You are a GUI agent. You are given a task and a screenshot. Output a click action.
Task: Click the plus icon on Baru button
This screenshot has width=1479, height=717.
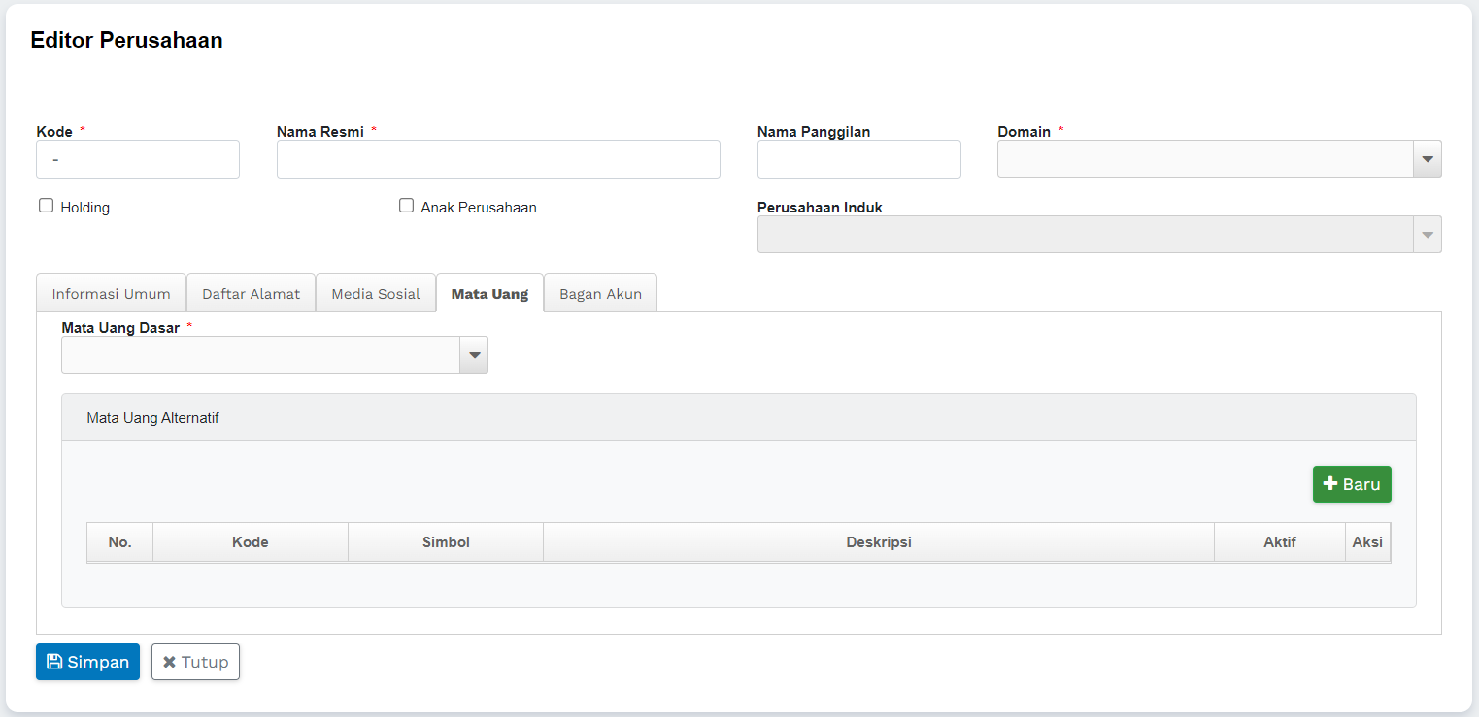pyautogui.click(x=1330, y=484)
